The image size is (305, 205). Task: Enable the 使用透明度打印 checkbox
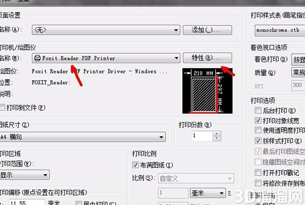(x=258, y=130)
